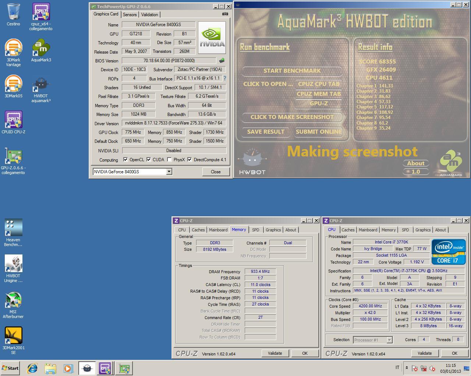This screenshot has height=376, width=471.
Task: Launch the MSI Afterburner desktop icon
Action: coord(13,304)
